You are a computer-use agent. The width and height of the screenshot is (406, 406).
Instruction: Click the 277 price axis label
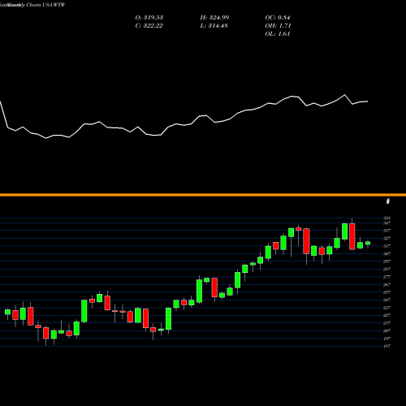click(x=387, y=277)
